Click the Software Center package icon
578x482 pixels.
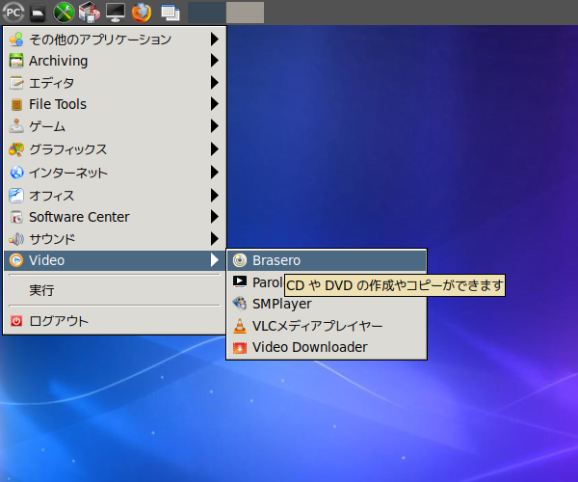click(16, 217)
